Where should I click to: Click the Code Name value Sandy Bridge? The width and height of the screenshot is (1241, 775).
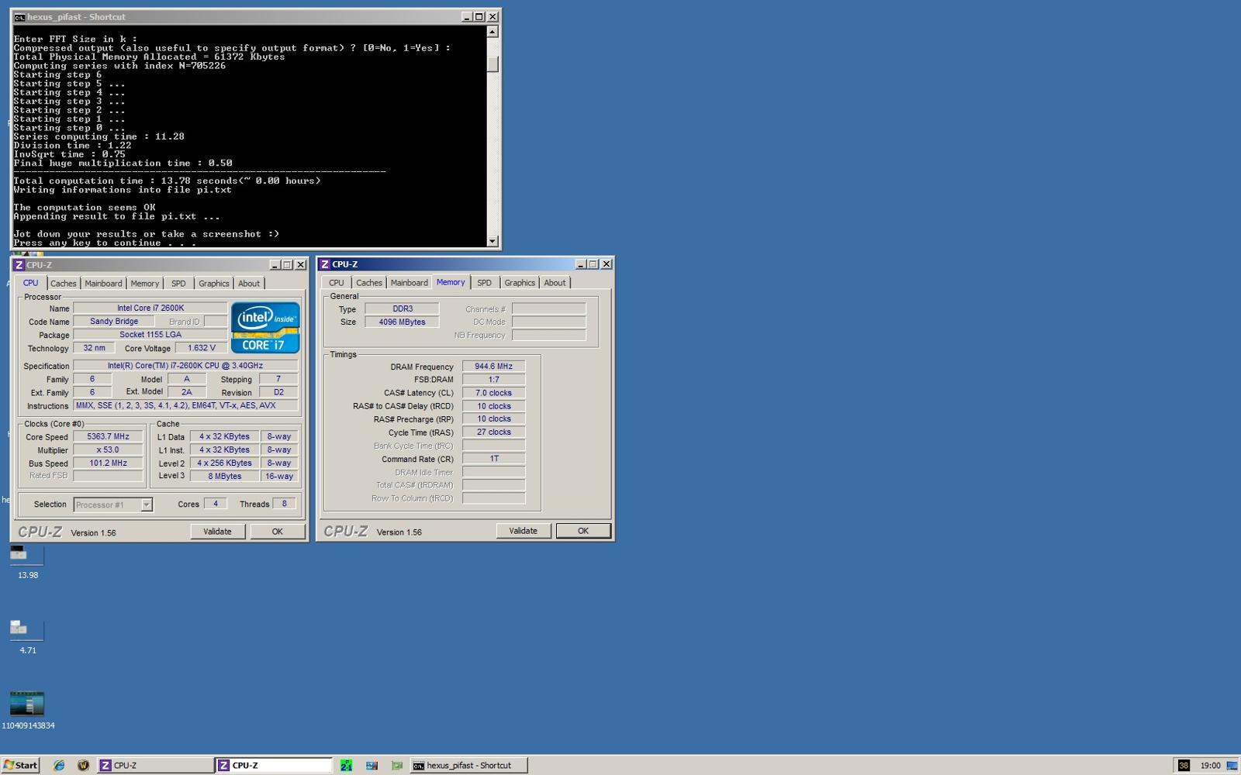tap(114, 321)
